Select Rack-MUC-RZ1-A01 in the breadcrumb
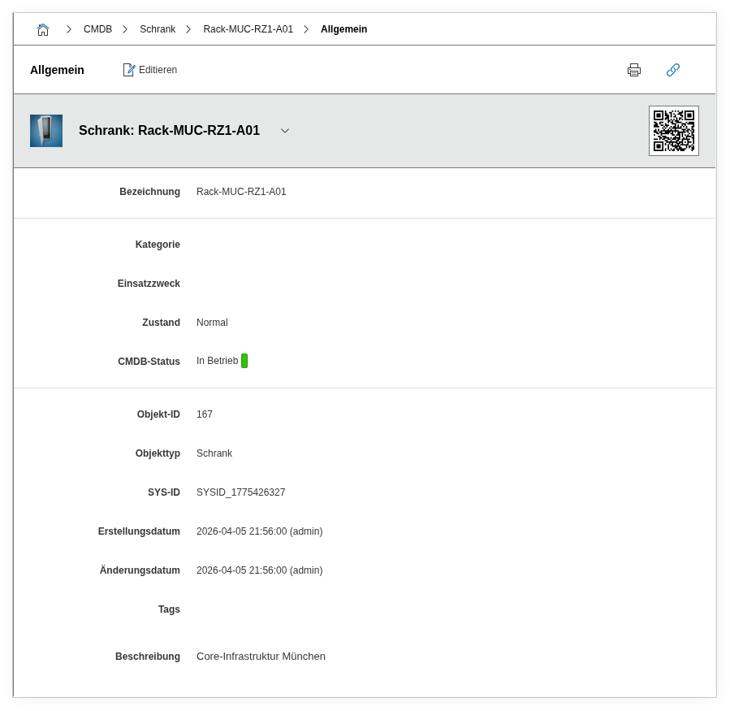This screenshot has width=730, height=711. pyautogui.click(x=248, y=29)
